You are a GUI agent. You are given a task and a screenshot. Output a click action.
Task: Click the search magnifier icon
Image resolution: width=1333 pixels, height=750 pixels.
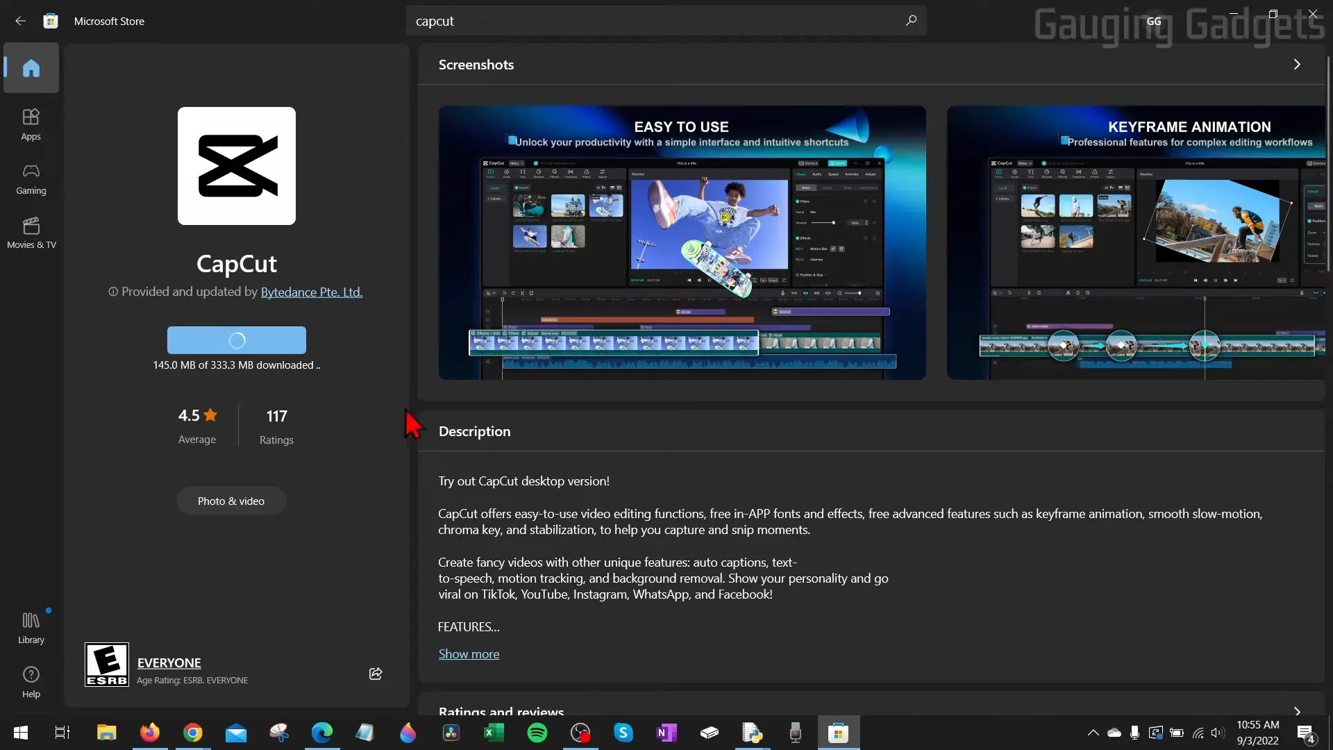pos(911,21)
